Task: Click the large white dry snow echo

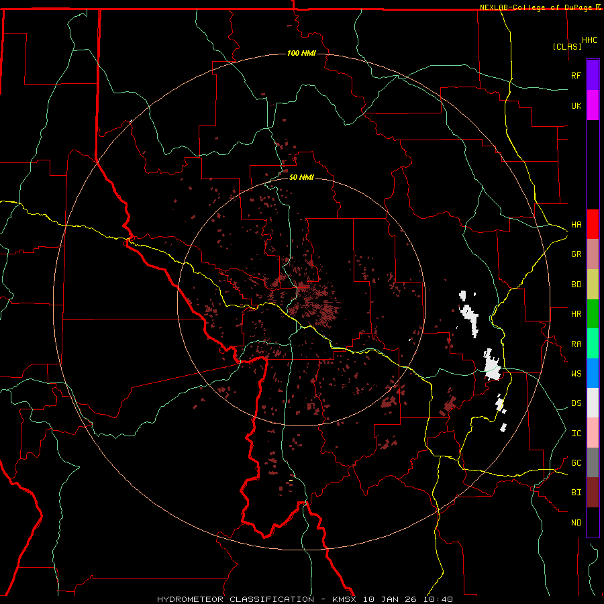Action: click(x=492, y=366)
